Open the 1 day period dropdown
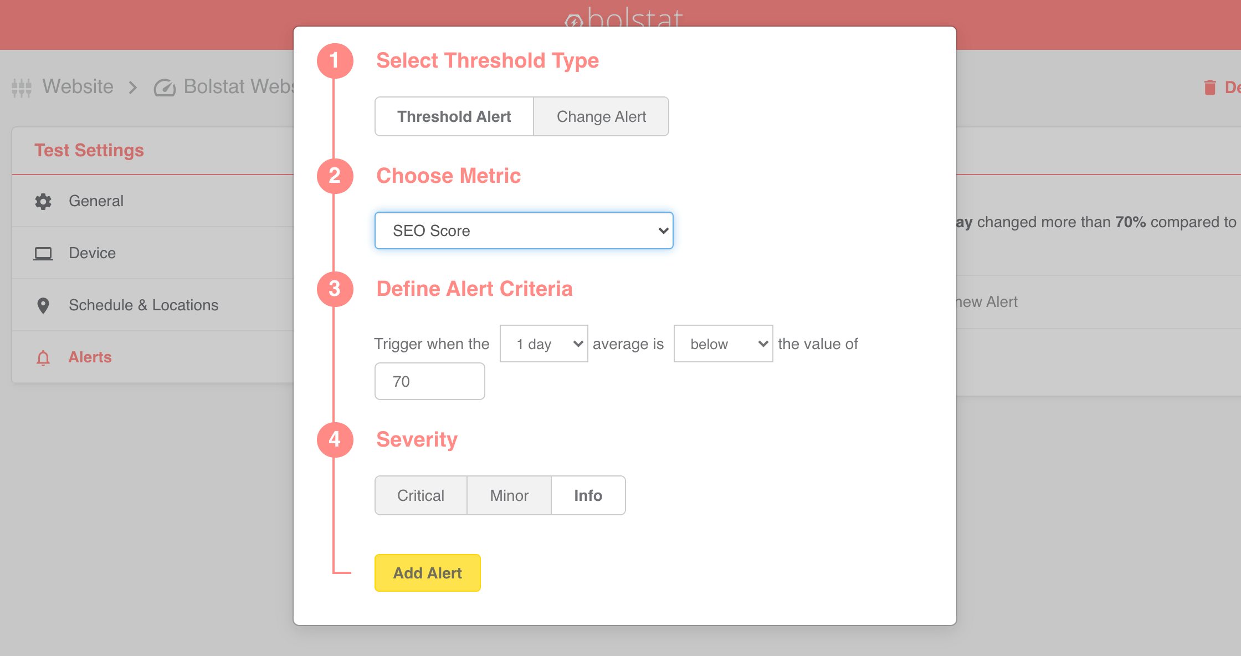 tap(543, 344)
